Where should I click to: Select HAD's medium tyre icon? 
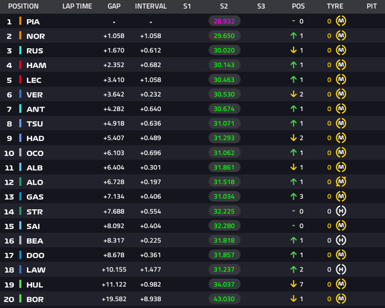(x=341, y=138)
